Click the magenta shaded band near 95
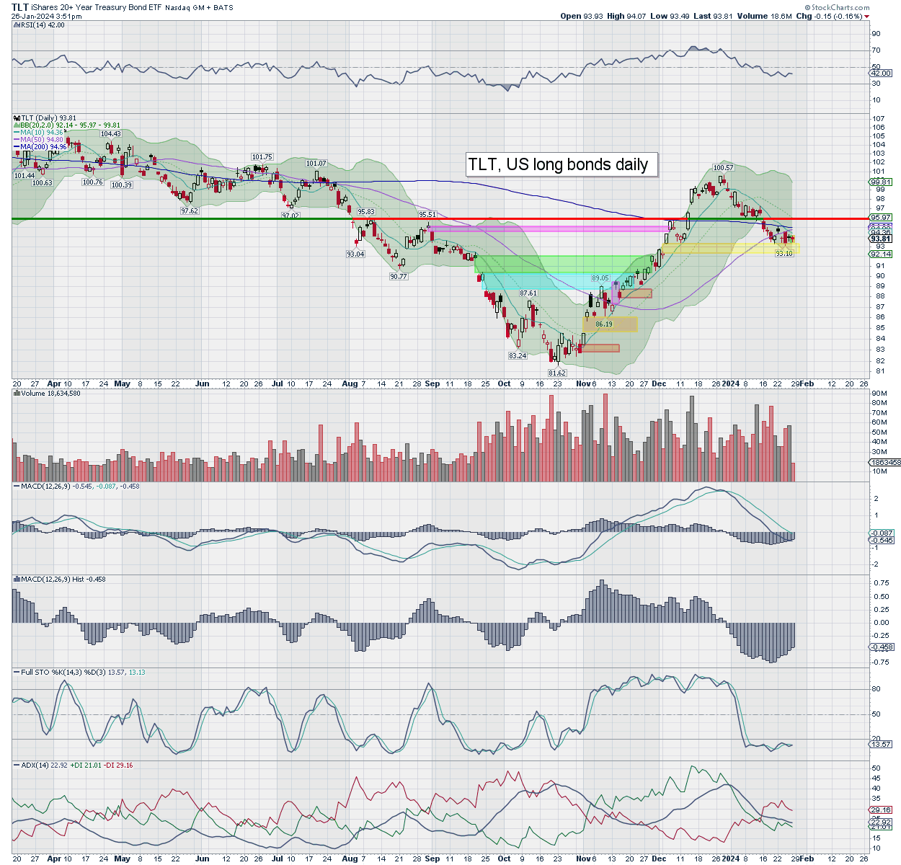This screenshot has height=865, width=901. tap(548, 229)
